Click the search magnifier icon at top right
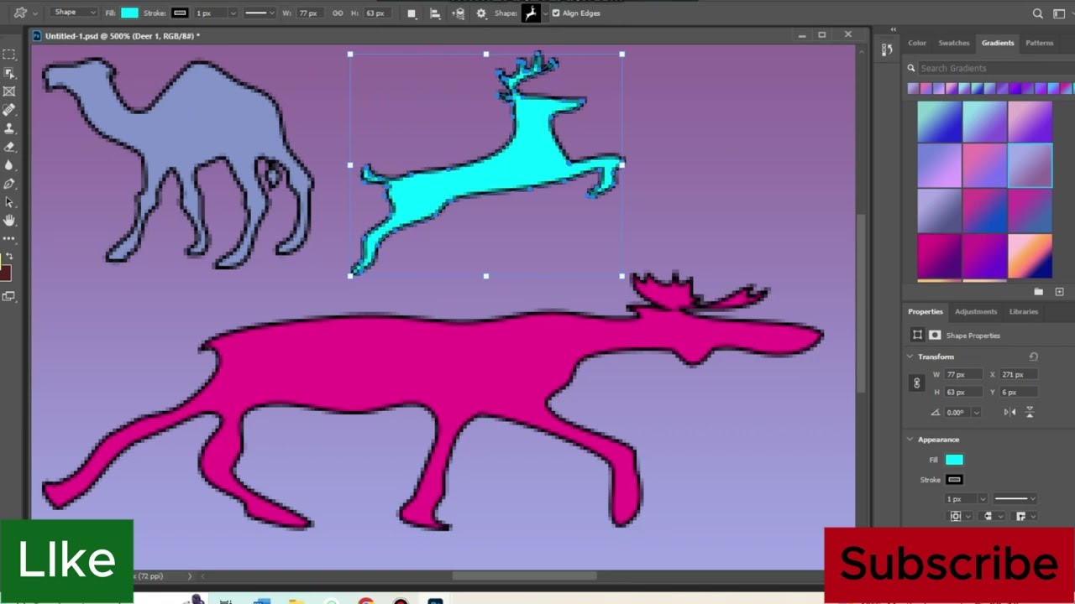The image size is (1075, 604). (x=1038, y=13)
